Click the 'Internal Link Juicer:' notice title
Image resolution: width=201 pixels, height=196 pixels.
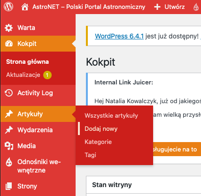point(124,83)
